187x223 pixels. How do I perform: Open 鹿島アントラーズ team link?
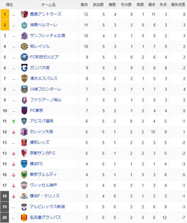(46, 14)
